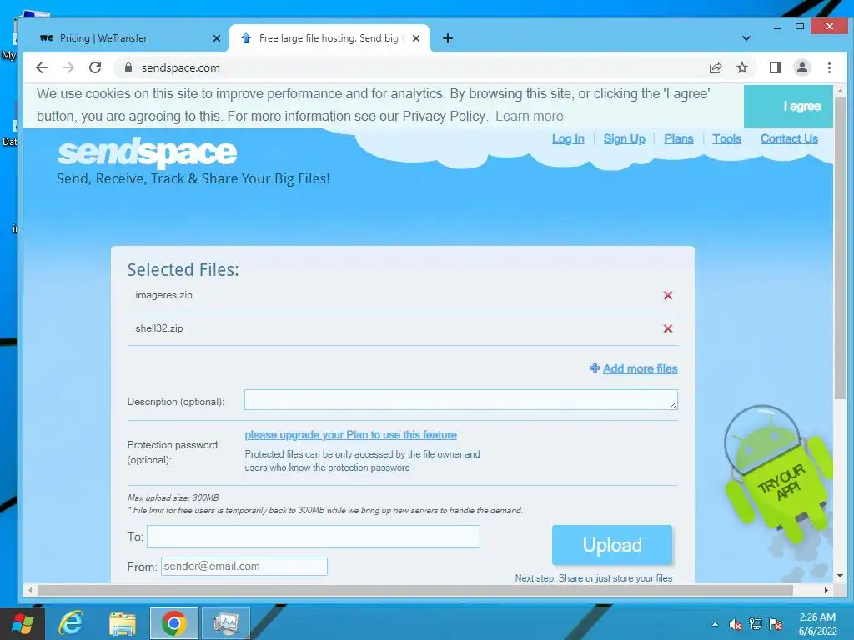
Task: Click the shell32.zip file name
Action: [x=159, y=328]
